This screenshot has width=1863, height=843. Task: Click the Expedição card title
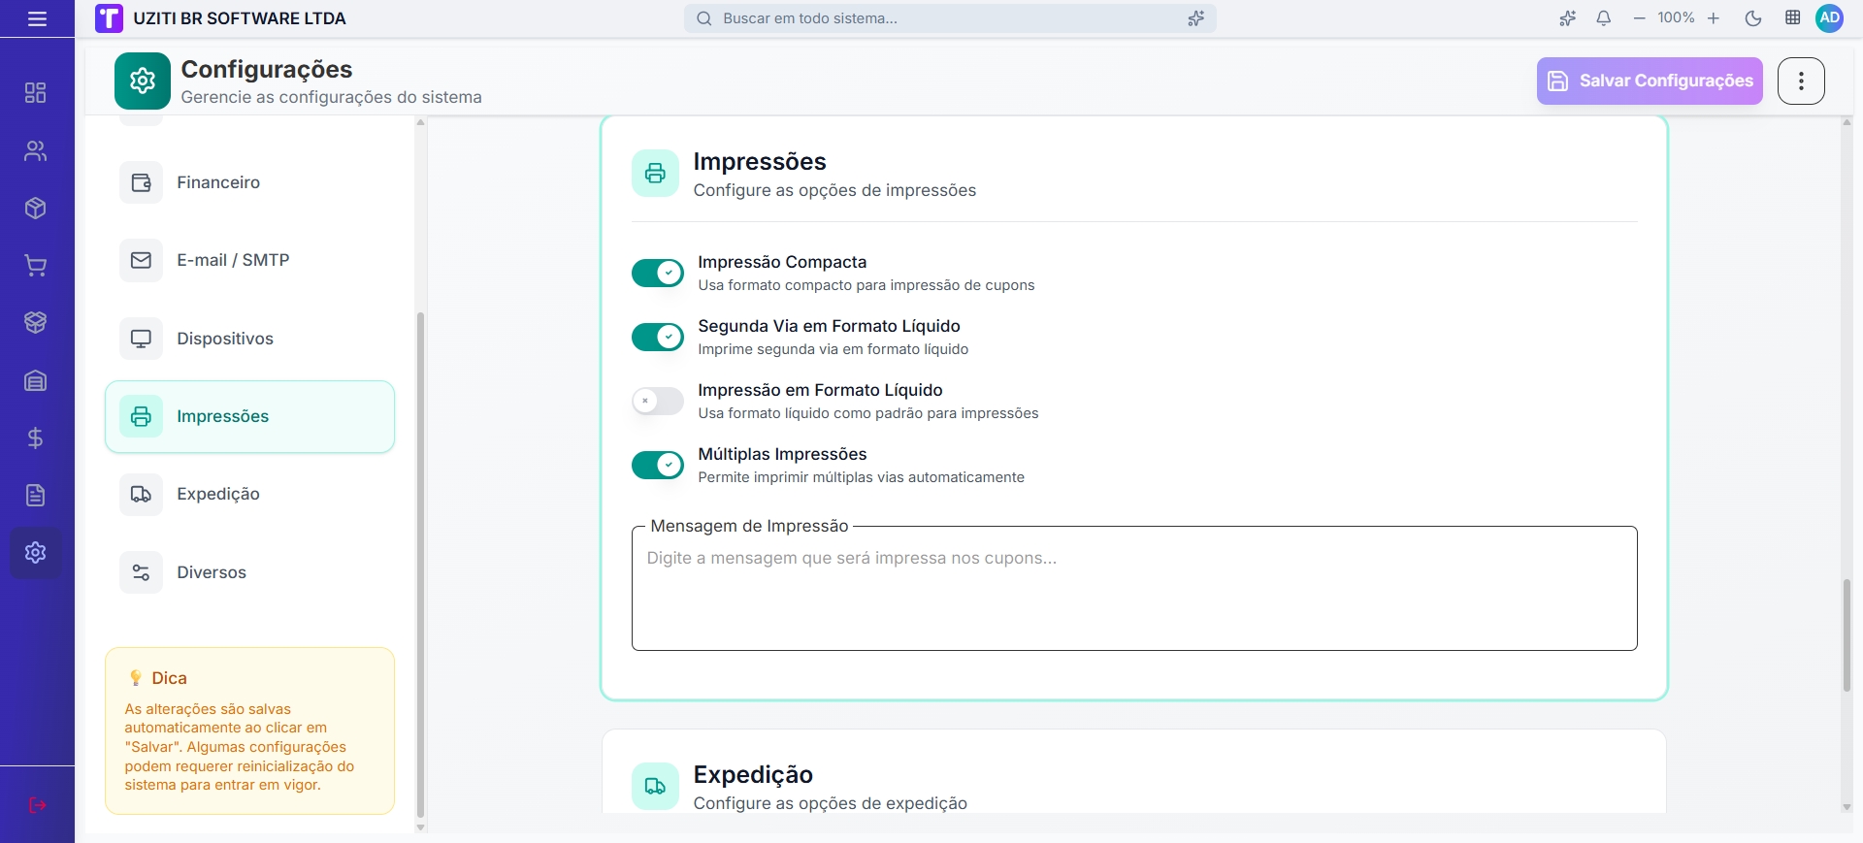pyautogui.click(x=753, y=774)
